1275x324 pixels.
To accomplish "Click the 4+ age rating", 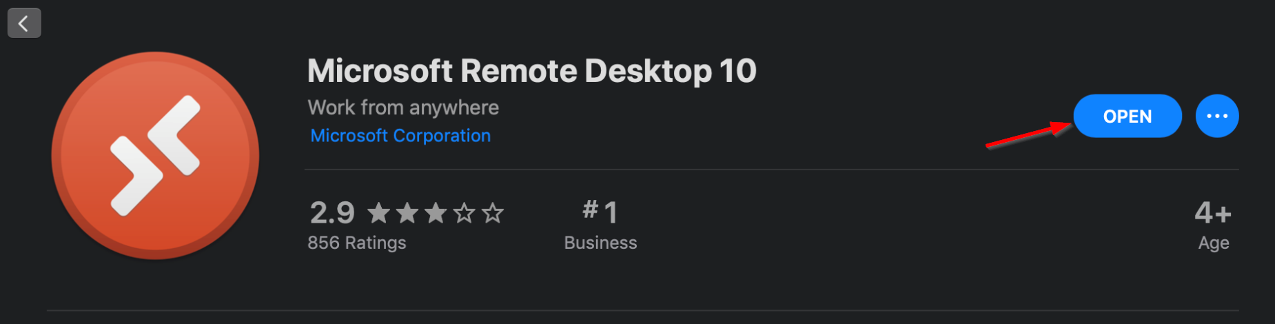I will pyautogui.click(x=1213, y=213).
